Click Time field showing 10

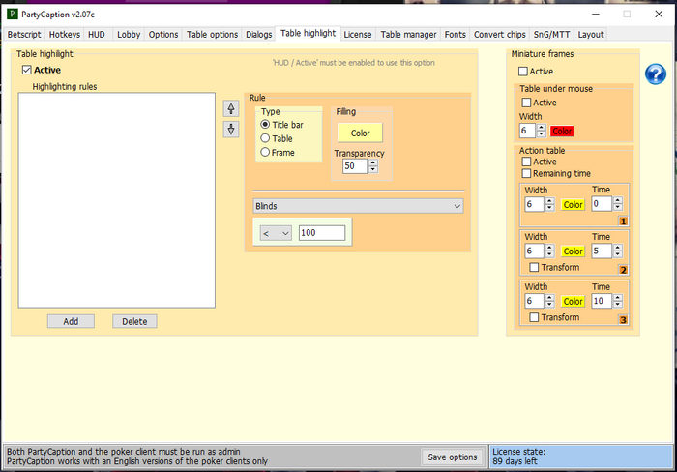pyautogui.click(x=602, y=301)
